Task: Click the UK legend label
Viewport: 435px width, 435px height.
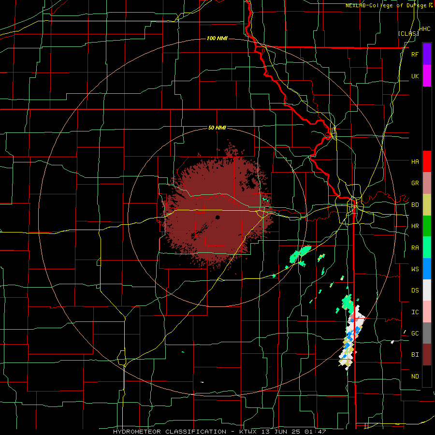Action: (415, 76)
